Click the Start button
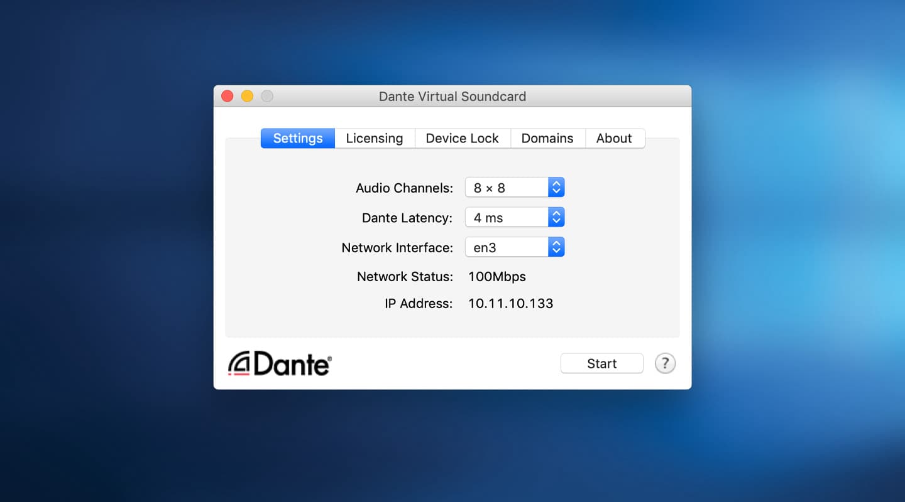Viewport: 905px width, 502px height. (x=601, y=363)
